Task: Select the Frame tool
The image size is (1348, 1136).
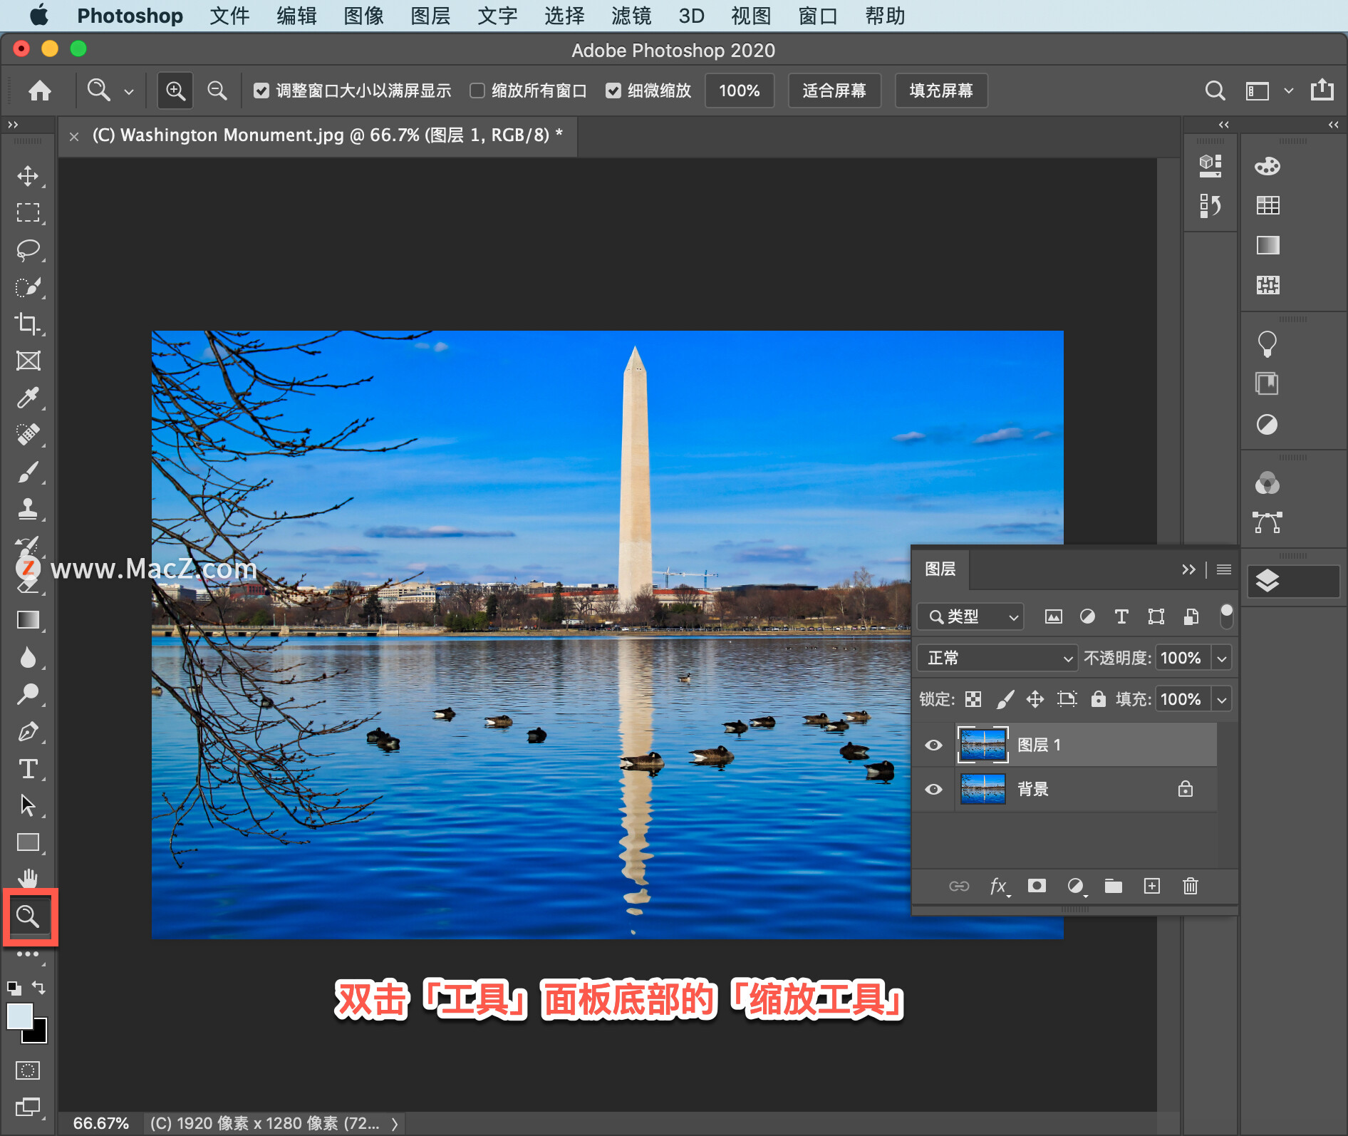Action: (28, 361)
